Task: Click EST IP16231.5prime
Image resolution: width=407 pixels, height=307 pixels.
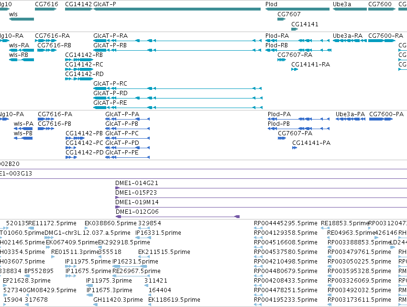Action: point(130,266)
